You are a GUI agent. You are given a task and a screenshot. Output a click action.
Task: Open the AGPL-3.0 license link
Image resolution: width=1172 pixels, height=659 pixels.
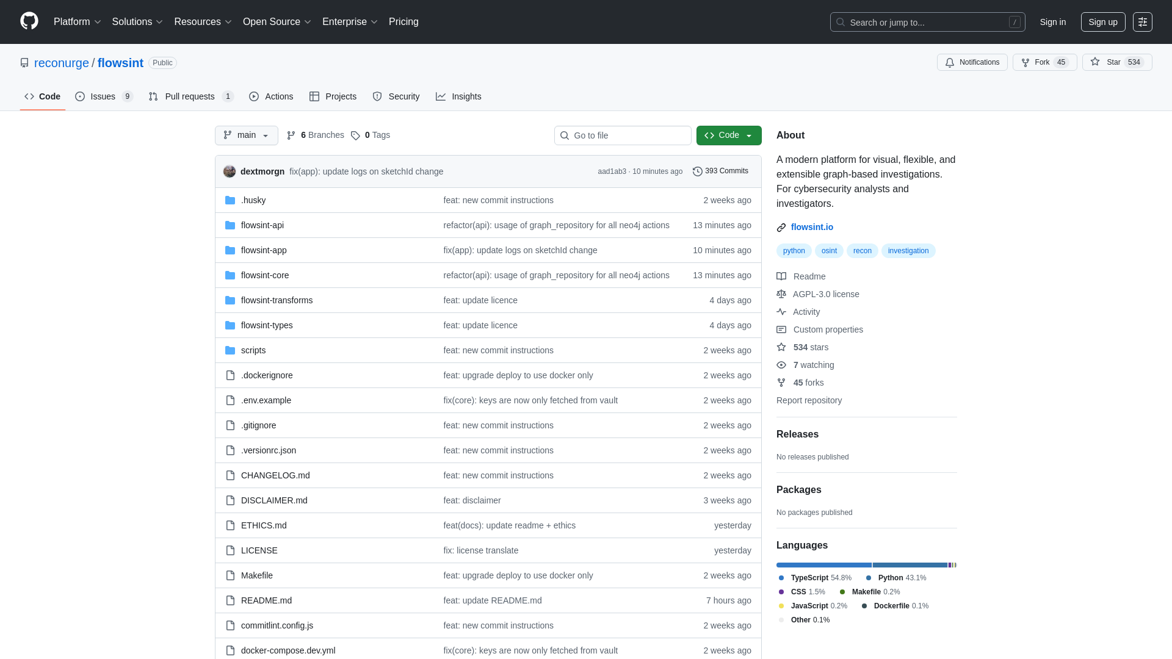[x=826, y=294]
